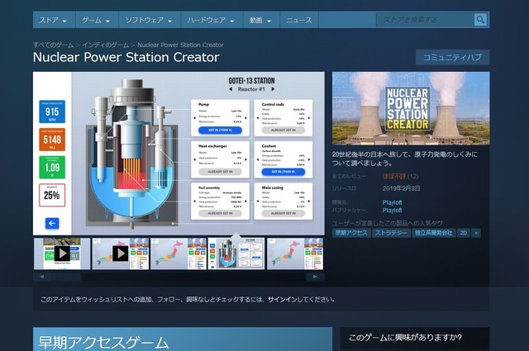Open the ゲーム dropdown menu
The width and height of the screenshot is (529, 351).
(96, 20)
